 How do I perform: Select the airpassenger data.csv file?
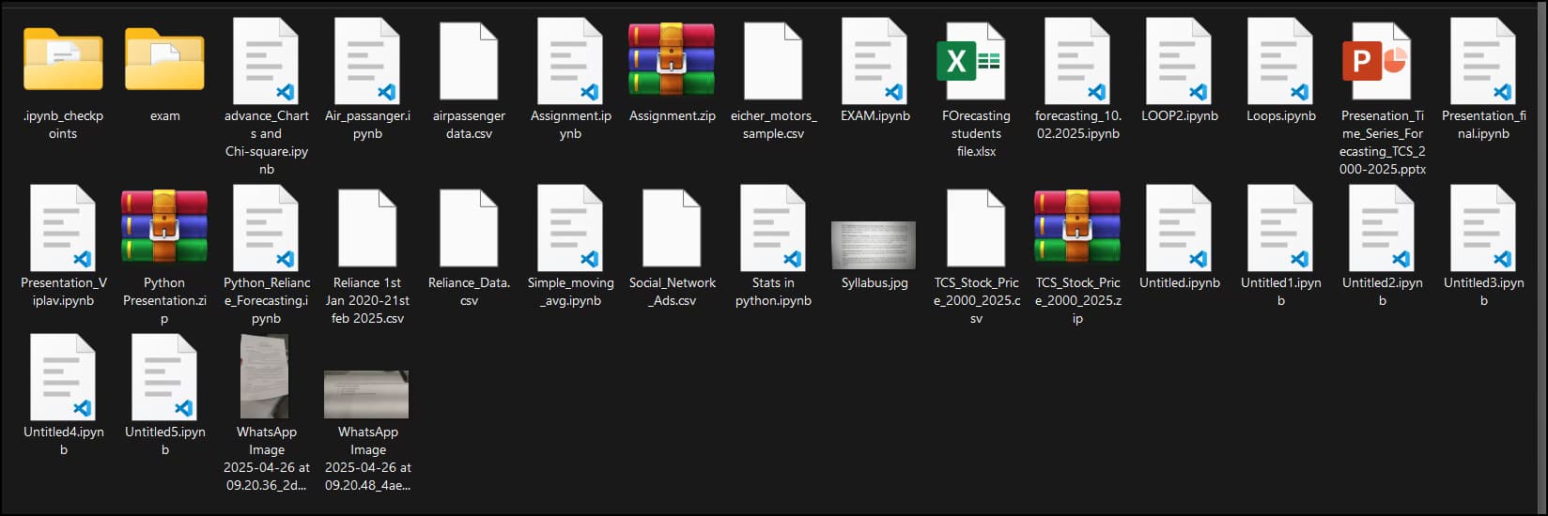(469, 60)
